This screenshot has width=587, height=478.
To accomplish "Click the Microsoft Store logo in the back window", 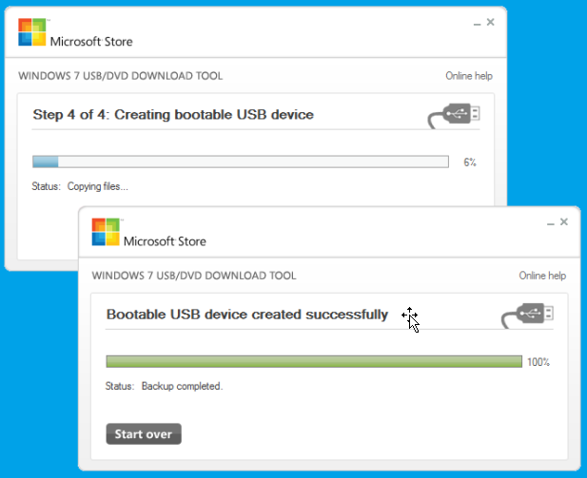I will coord(32,33).
